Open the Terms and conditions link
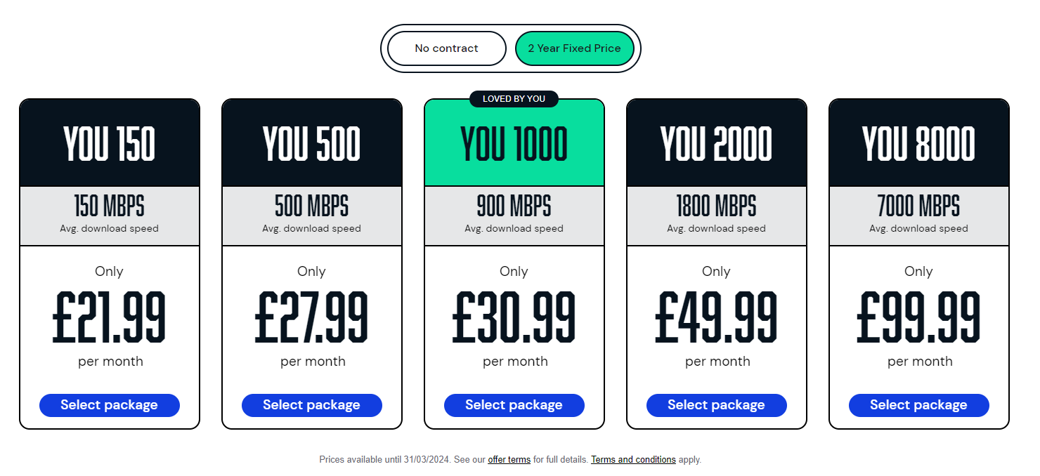The height and width of the screenshot is (476, 1040). (633, 460)
